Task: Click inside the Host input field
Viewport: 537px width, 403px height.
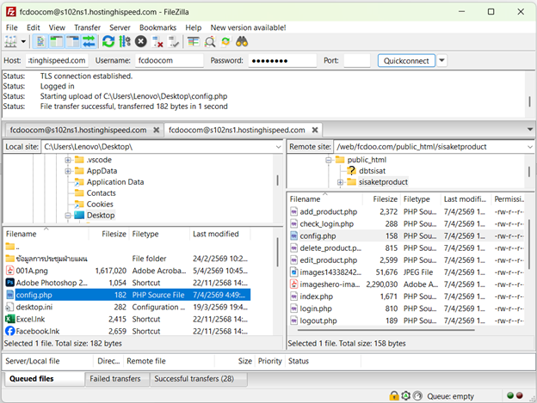Action: click(56, 60)
